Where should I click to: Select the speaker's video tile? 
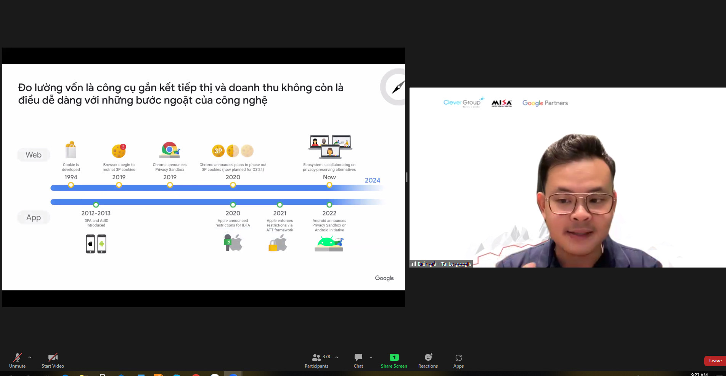click(x=567, y=177)
